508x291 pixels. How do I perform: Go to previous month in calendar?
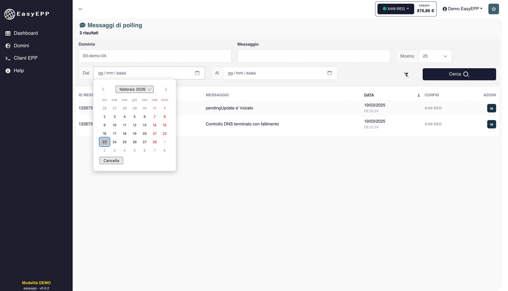point(103,89)
